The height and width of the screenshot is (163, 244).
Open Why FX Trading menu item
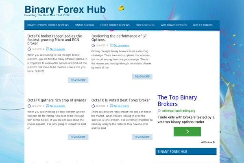[x=203, y=25]
